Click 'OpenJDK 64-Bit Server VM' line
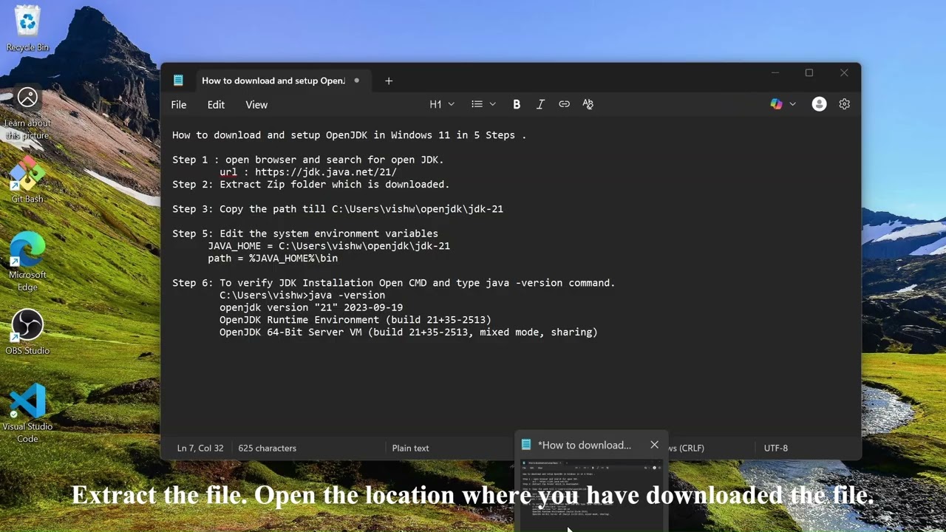The image size is (946, 532). pyautogui.click(x=409, y=332)
